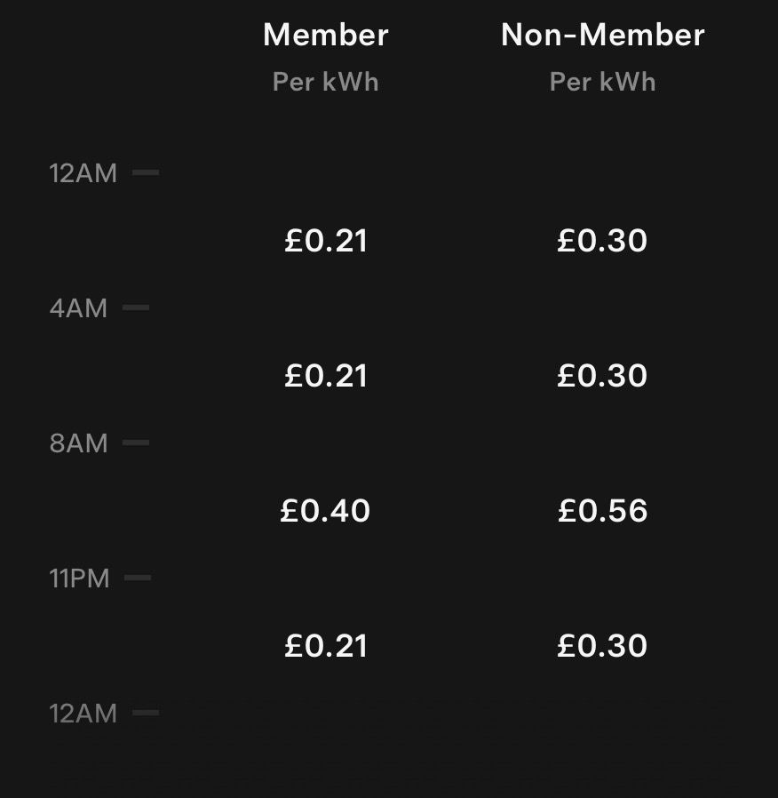
Task: Select Non-Member £0.30 price after 11PM
Action: (x=602, y=646)
